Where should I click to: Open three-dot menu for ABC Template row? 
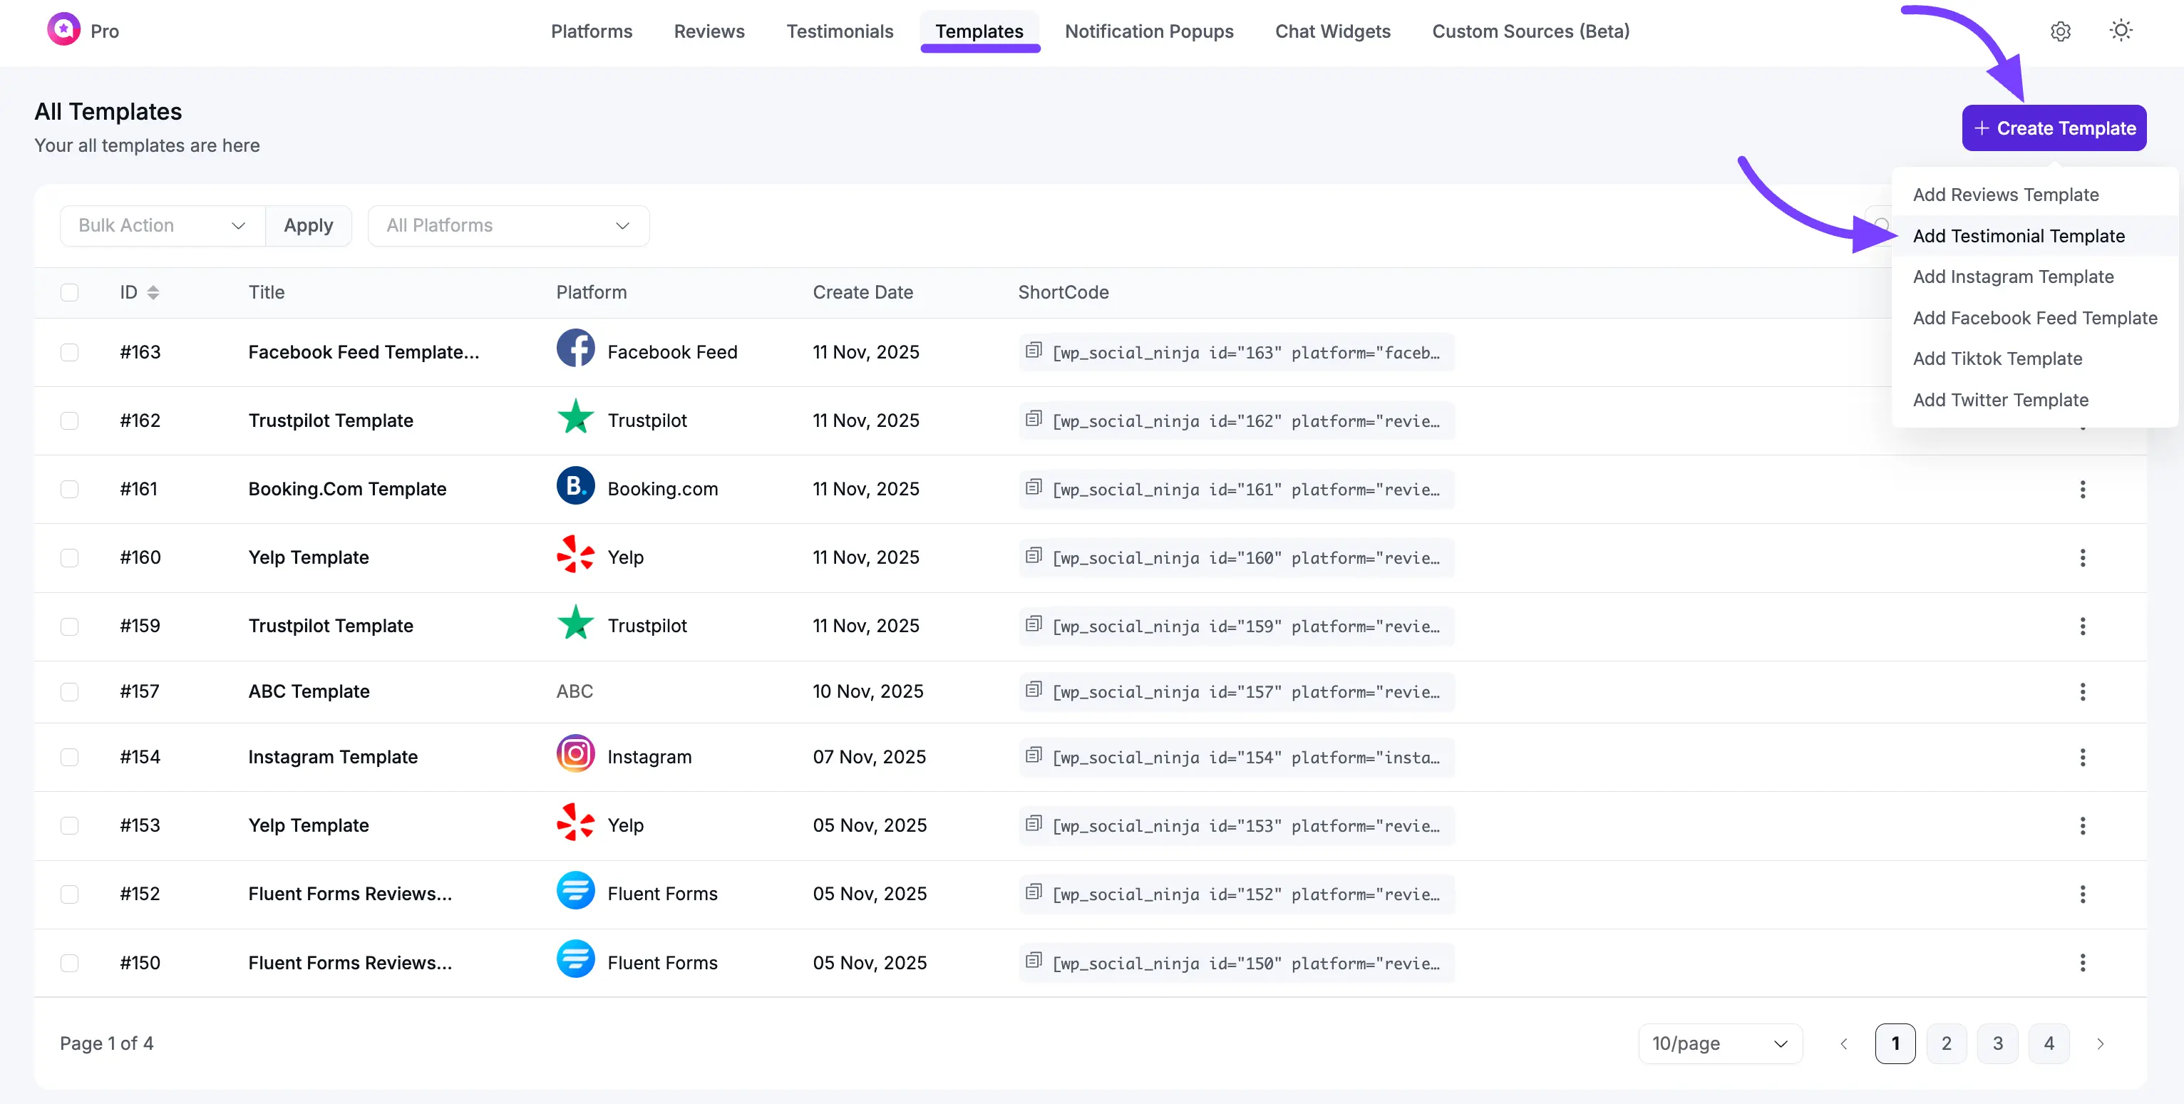coord(2082,692)
